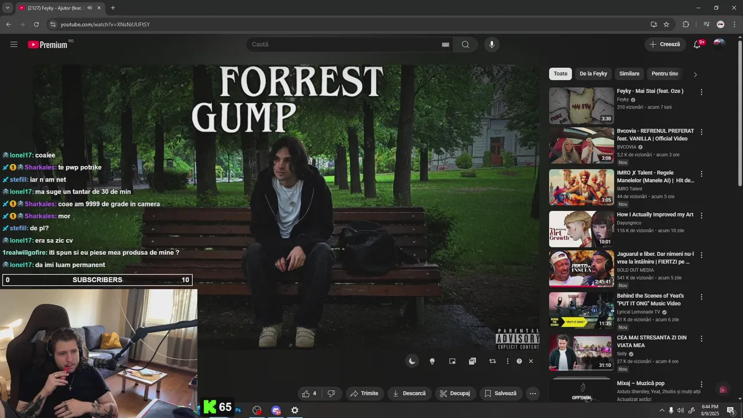Screen dimensions: 743x418
Task: Open options for Mixaj – Muzică pop
Action: (x=701, y=384)
